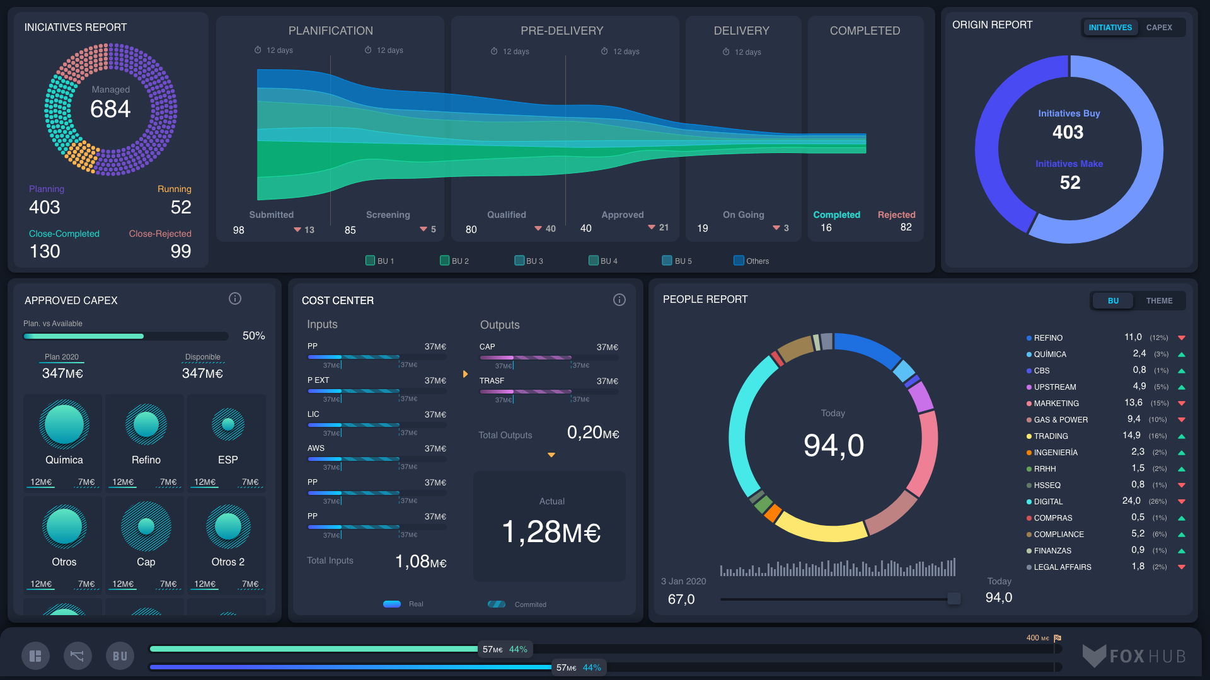1210x680 pixels.
Task: Click the orange arrow between Inputs and Outputs
Action: click(x=465, y=374)
